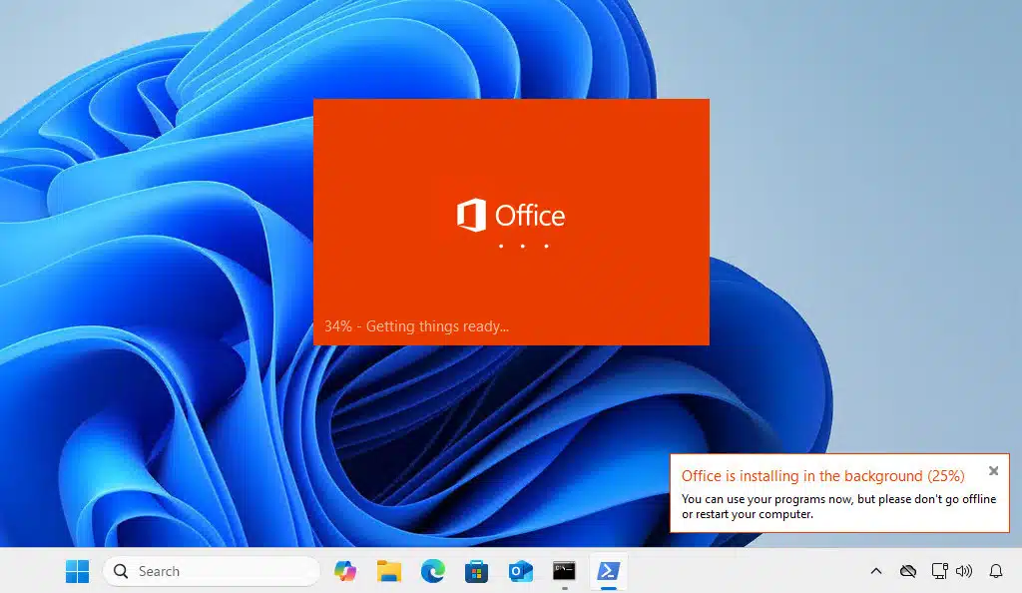Open Microsoft Store from taskbar
Image resolution: width=1022 pixels, height=593 pixels.
[x=476, y=571]
